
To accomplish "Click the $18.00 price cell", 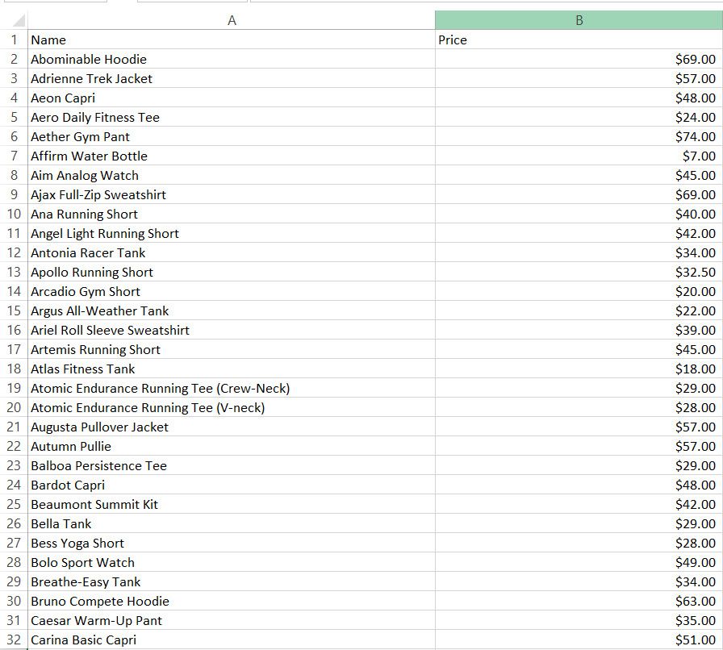I will coord(579,369).
